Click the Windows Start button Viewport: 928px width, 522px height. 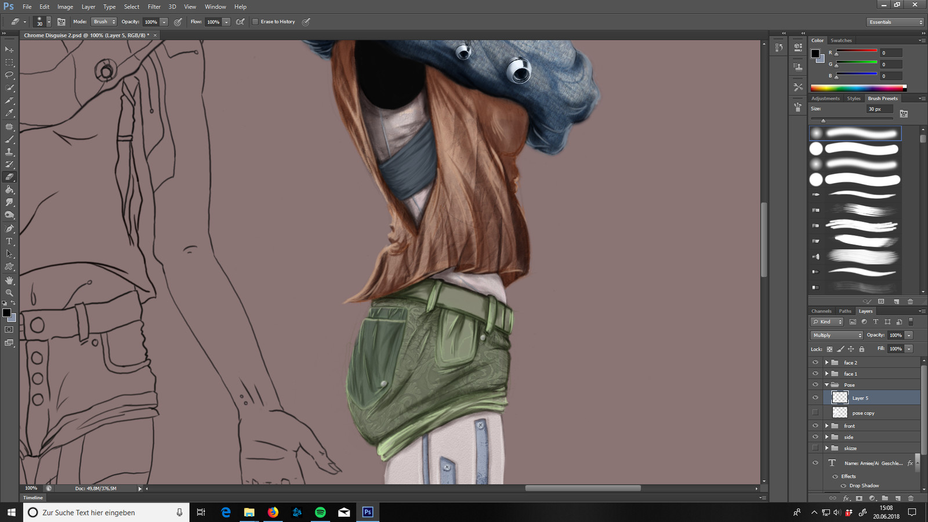tap(11, 512)
